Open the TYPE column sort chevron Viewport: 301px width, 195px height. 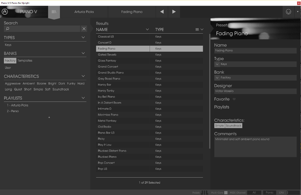click(x=202, y=29)
